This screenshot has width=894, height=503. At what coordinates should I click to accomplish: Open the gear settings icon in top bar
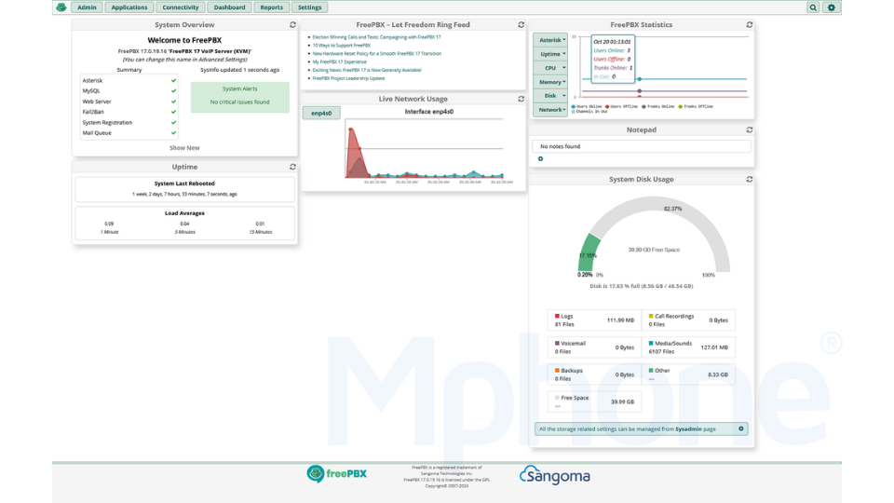point(832,7)
